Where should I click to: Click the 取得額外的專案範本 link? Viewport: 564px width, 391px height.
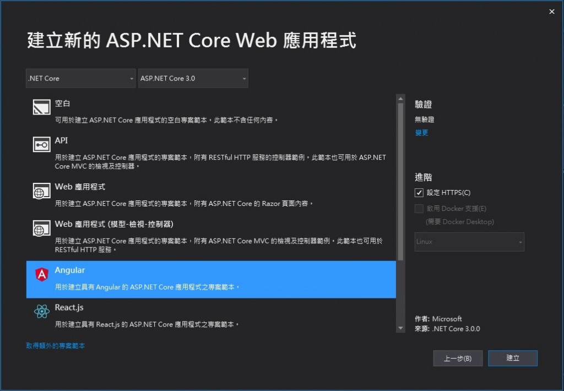click(56, 346)
